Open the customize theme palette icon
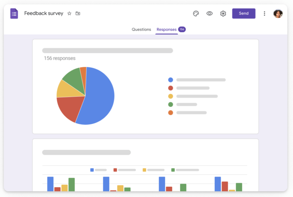This screenshot has width=293, height=197. [x=196, y=13]
